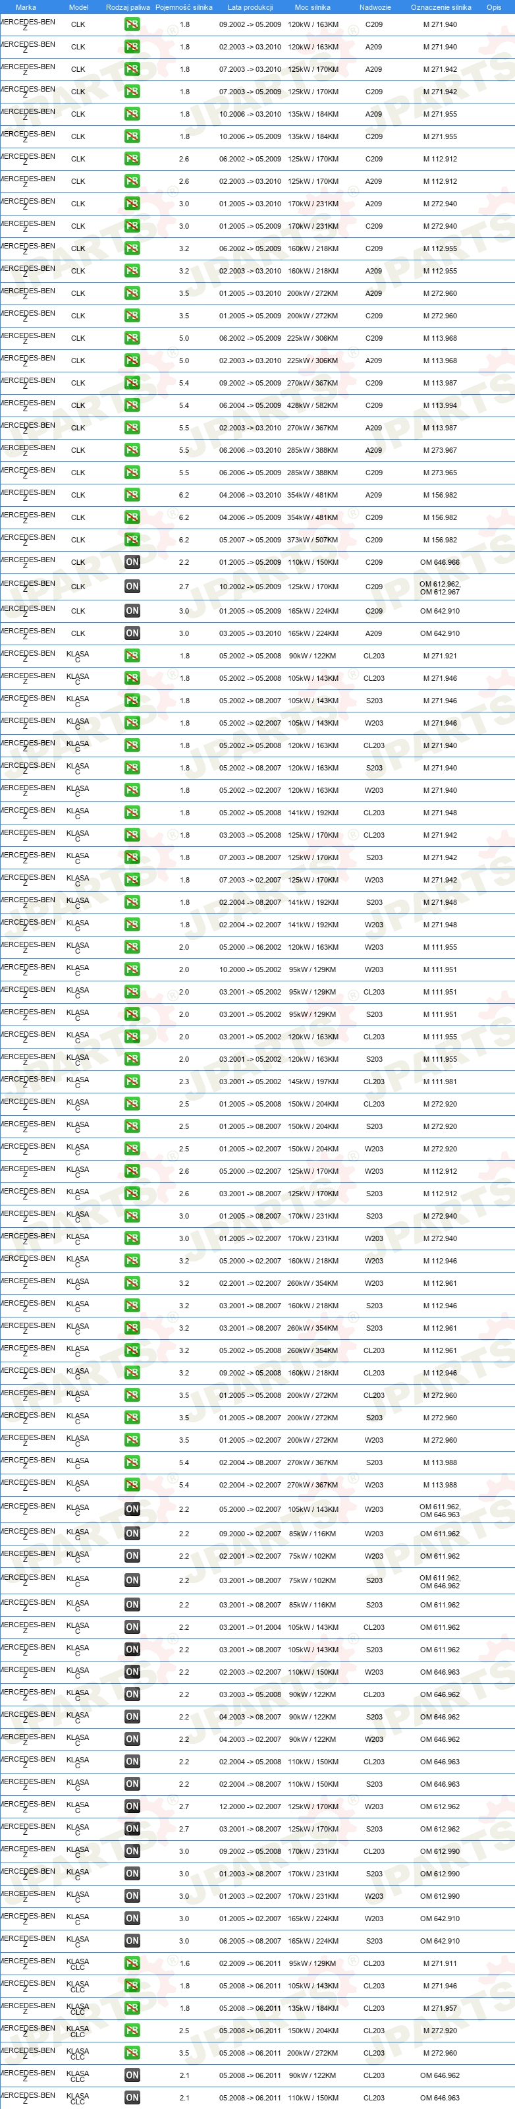Click the petrol icon in the CLK M 273.967 row

pos(132,450)
